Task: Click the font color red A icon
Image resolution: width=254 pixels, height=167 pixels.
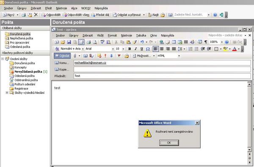Action: pyautogui.click(x=234, y=49)
